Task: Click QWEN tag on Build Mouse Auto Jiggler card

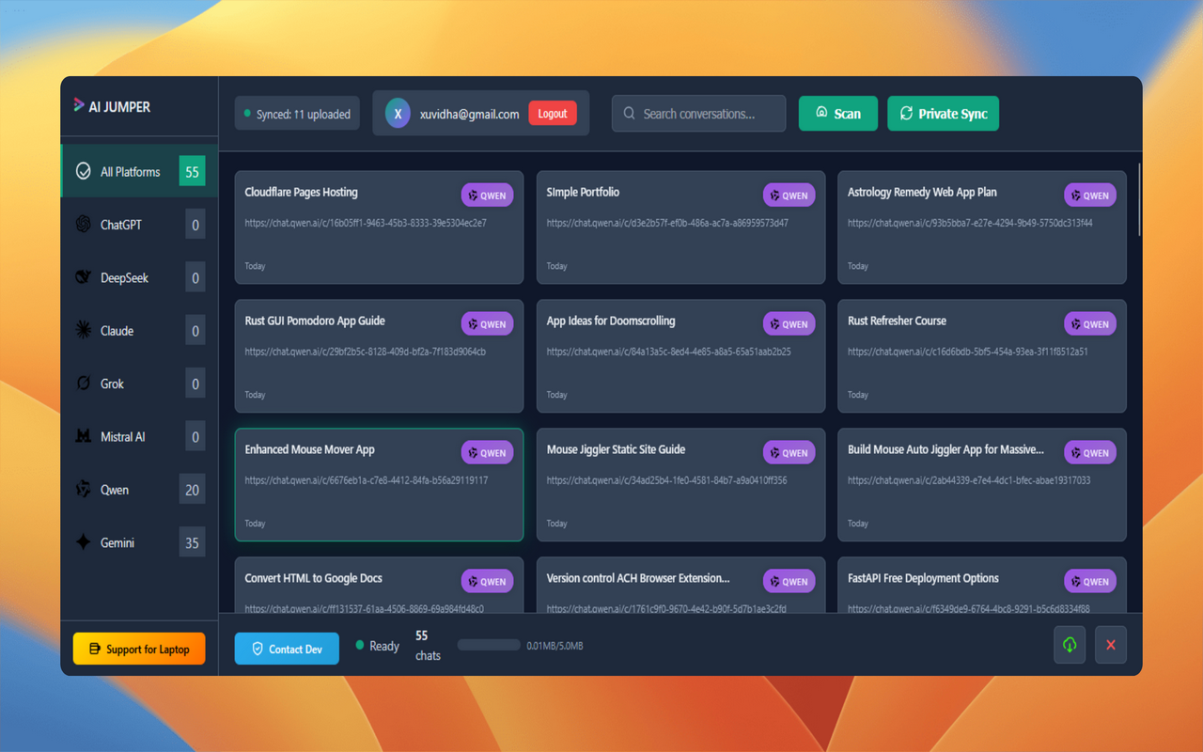Action: (x=1090, y=453)
